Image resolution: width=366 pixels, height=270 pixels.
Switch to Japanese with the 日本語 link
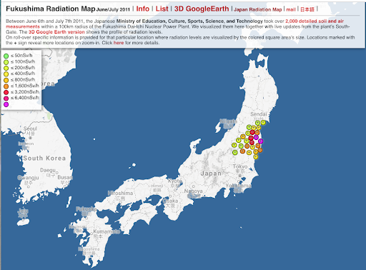click(x=307, y=9)
